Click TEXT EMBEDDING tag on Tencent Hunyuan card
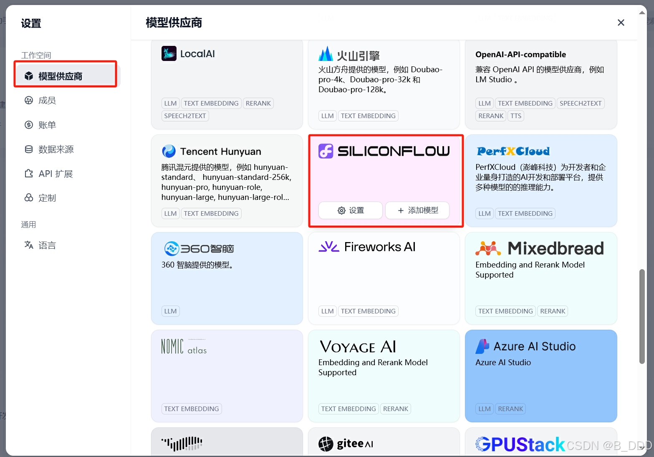 pyautogui.click(x=211, y=214)
